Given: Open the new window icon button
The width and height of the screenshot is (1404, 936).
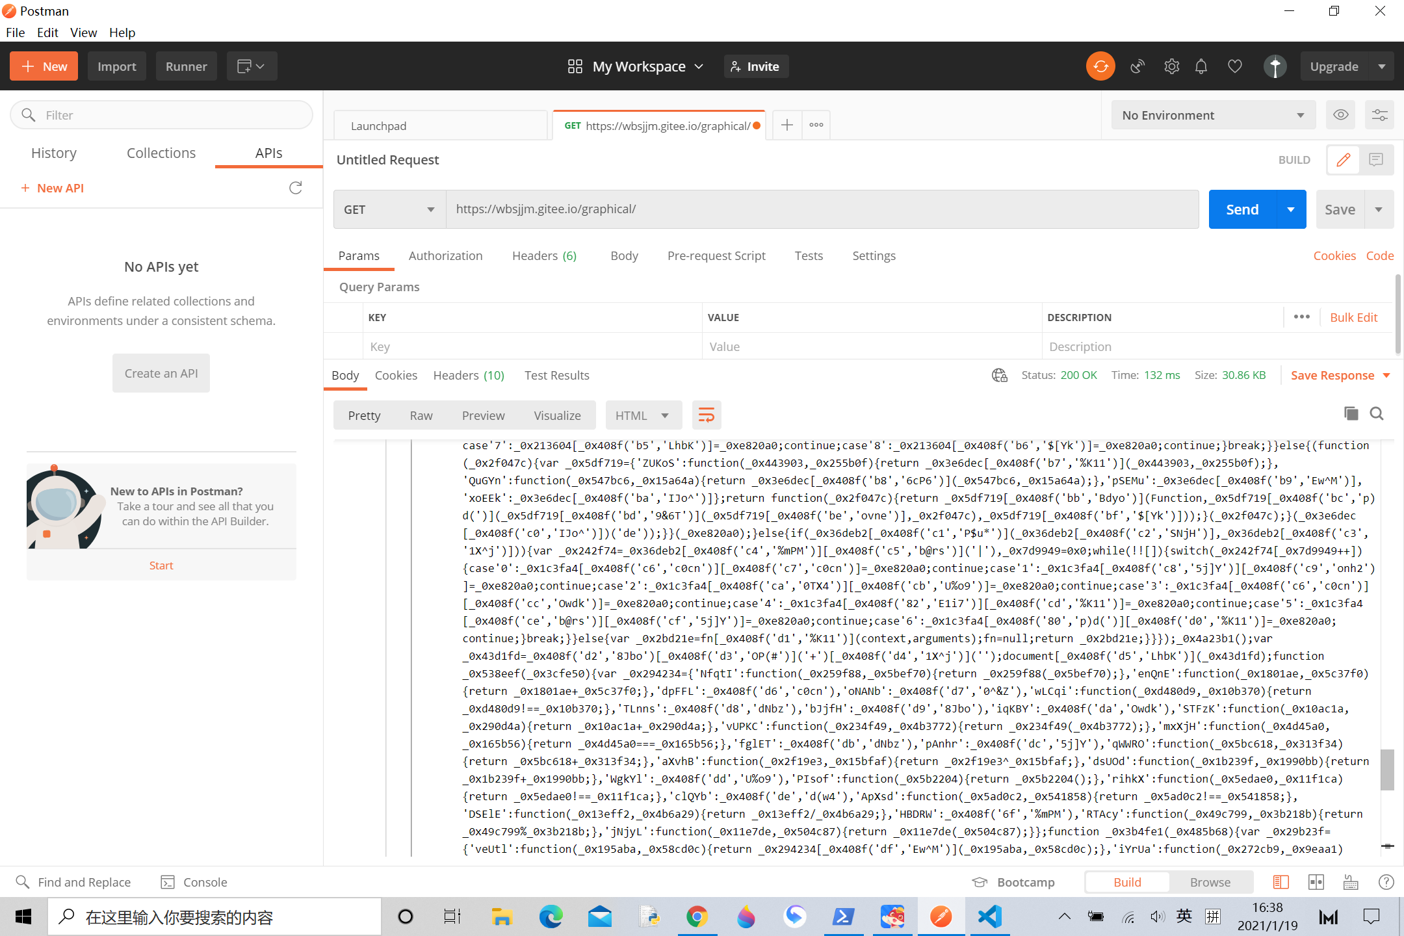Looking at the screenshot, I should click(252, 66).
